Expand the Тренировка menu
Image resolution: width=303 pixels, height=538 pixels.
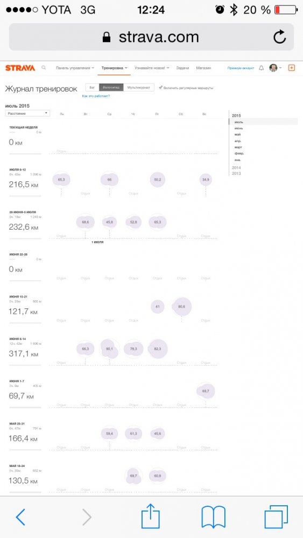click(115, 68)
